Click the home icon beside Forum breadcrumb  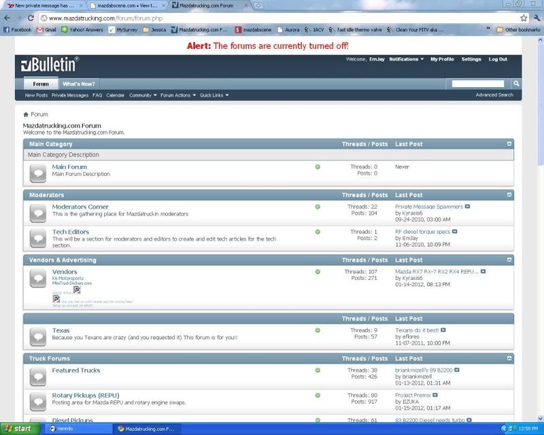tap(26, 114)
